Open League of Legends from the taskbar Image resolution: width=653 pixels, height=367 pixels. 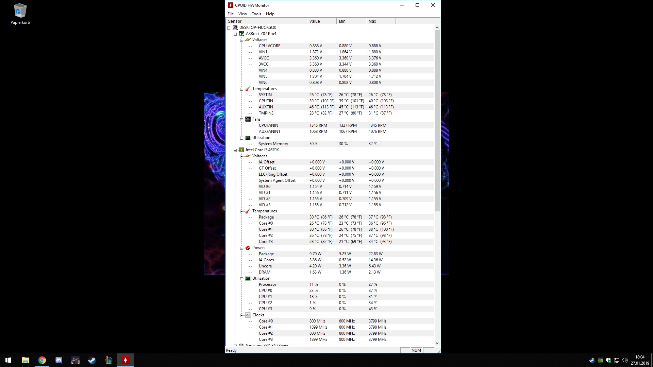[x=109, y=360]
